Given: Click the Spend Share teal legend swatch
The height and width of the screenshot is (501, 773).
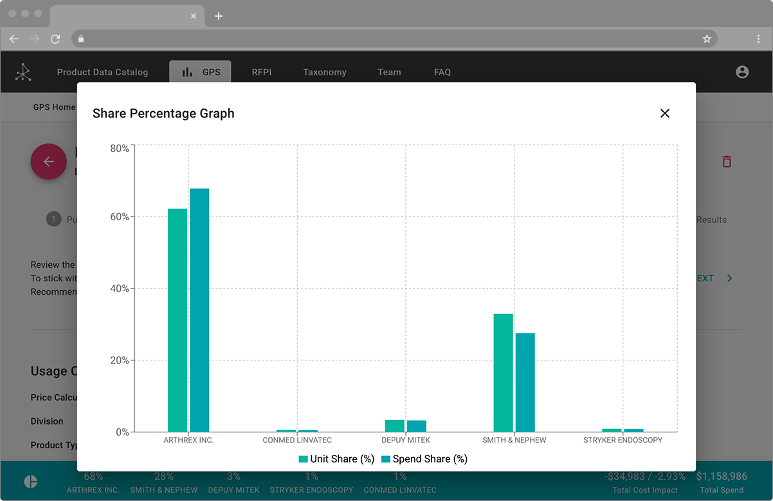Looking at the screenshot, I should 386,459.
